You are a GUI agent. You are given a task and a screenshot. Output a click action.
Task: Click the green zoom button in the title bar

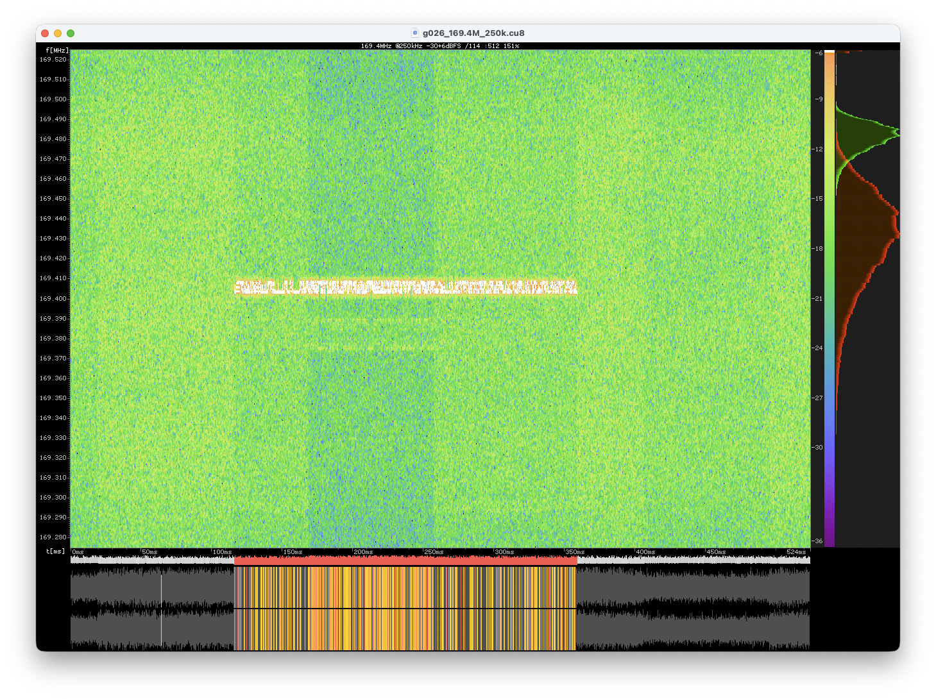click(71, 33)
